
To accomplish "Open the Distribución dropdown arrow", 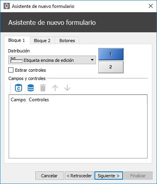I will 92,60.
